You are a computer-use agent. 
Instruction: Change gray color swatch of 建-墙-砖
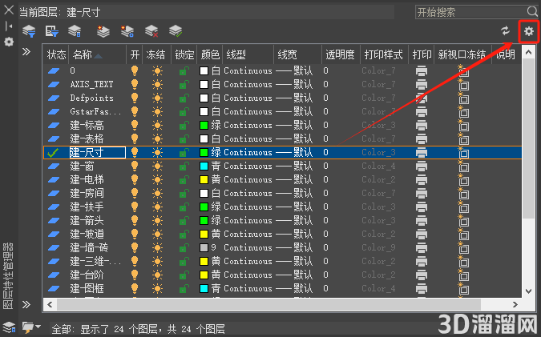click(204, 248)
